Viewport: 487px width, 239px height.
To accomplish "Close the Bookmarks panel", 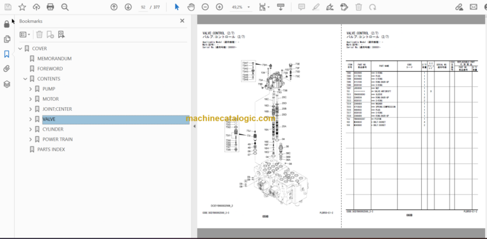I will pyautogui.click(x=182, y=21).
